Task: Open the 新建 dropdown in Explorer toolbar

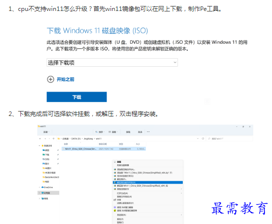Action: (x=46, y=132)
